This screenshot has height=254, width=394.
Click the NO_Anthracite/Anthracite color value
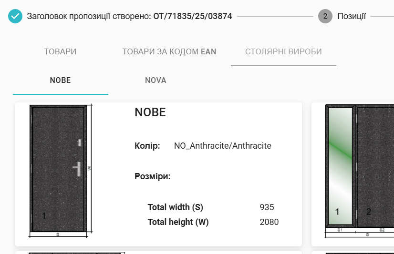pos(223,146)
